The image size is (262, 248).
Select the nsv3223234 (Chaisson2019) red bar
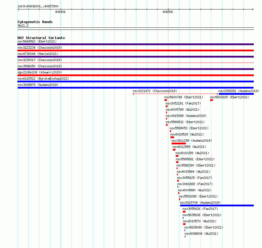click(x=135, y=50)
